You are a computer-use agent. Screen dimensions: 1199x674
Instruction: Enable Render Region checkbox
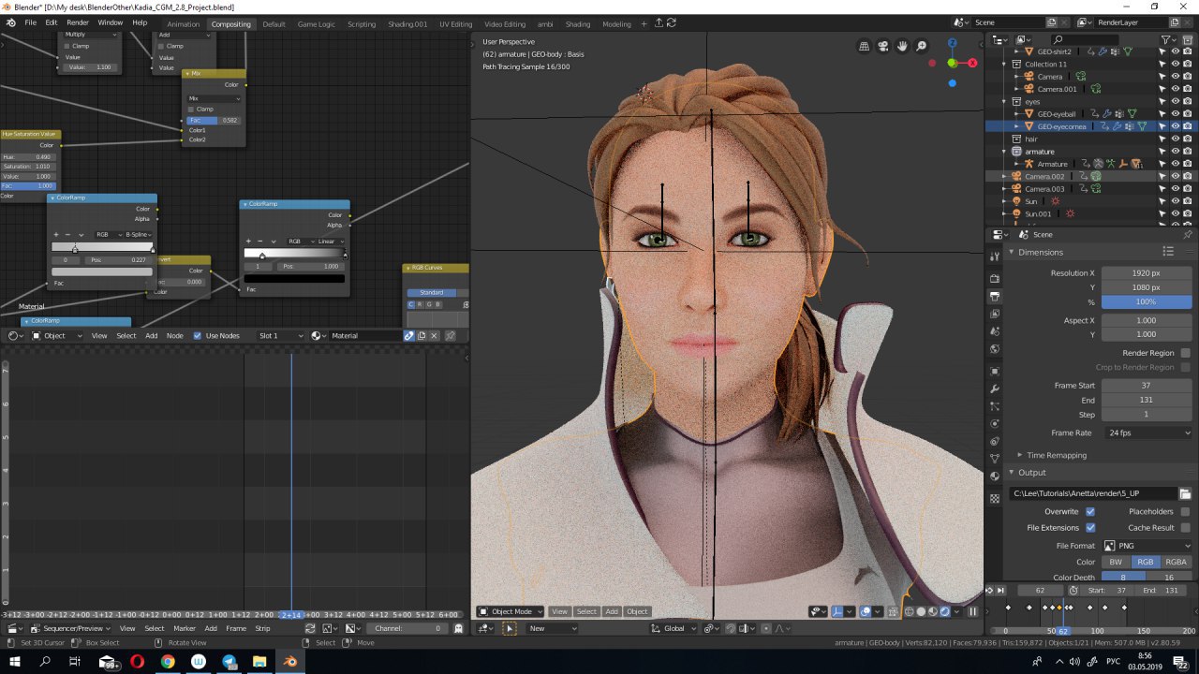point(1186,353)
